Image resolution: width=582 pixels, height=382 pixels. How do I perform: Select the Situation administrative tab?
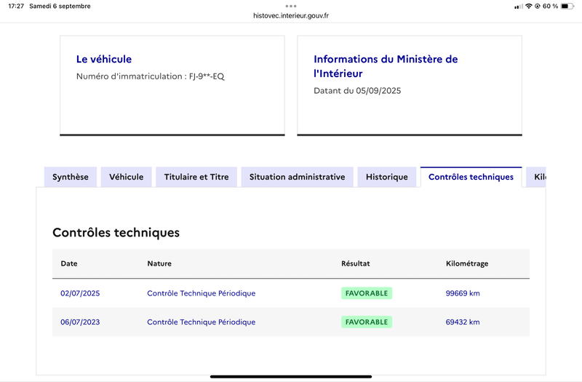[x=298, y=177]
